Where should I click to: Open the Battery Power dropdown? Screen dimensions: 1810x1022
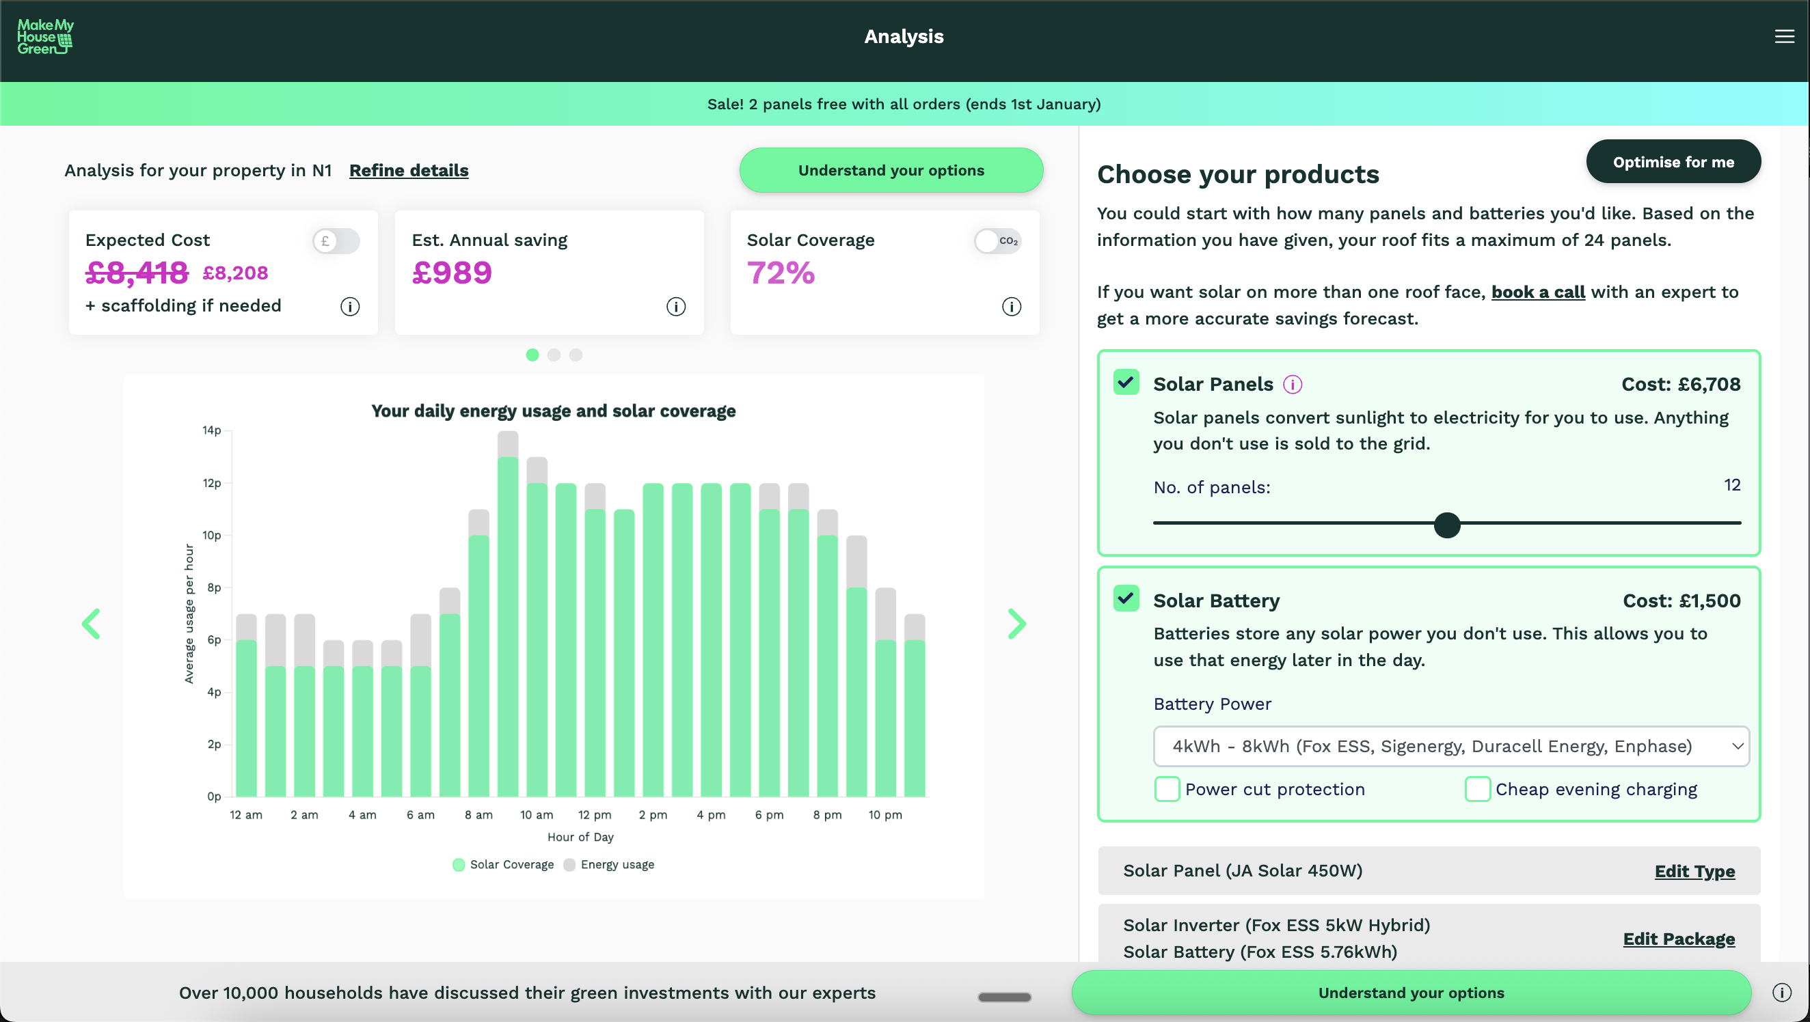click(1450, 746)
